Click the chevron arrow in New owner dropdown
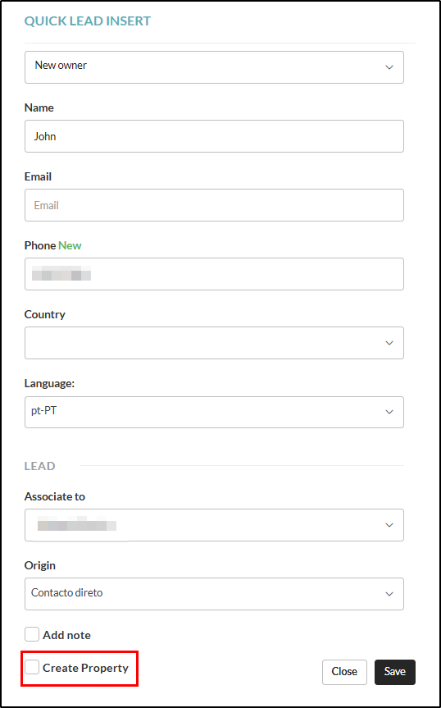This screenshot has width=441, height=708. pos(389,67)
